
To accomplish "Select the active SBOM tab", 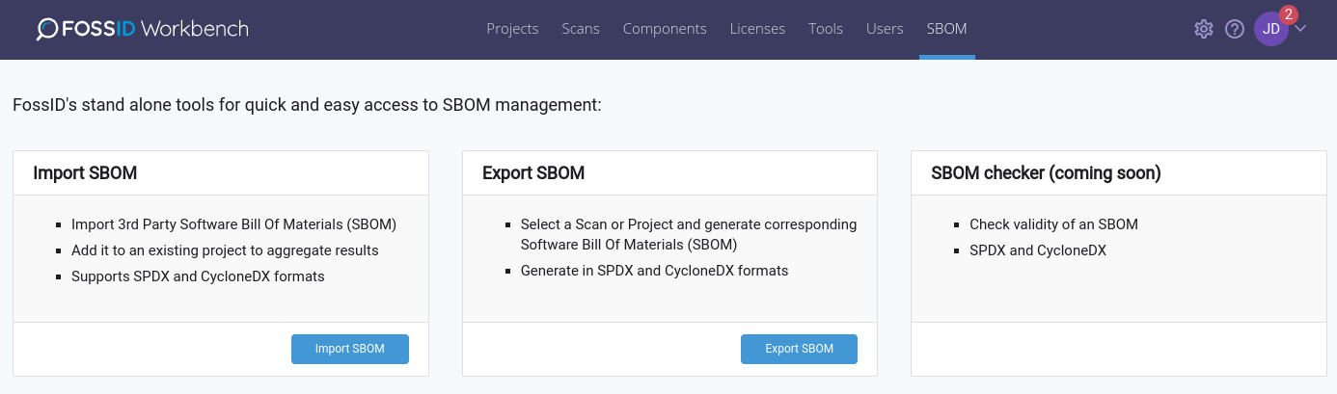I will pos(946,29).
